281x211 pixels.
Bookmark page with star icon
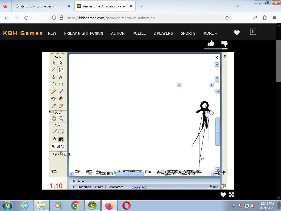[227, 18]
